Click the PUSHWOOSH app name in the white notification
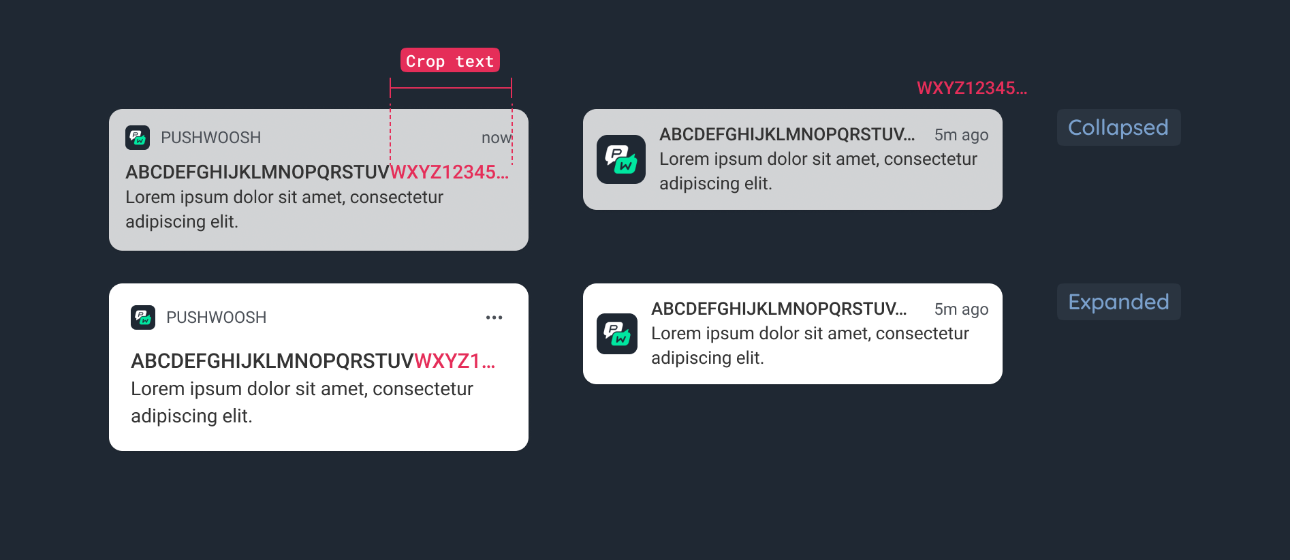 [x=216, y=317]
